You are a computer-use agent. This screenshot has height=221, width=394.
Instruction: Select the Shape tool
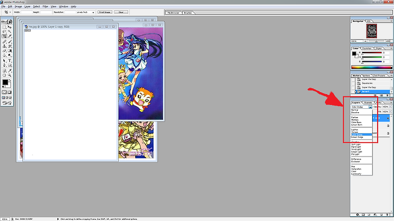[9, 65]
